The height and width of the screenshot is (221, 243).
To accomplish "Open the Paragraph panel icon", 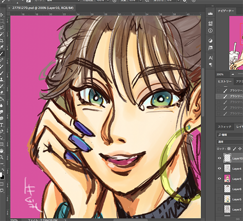I will (210, 65).
